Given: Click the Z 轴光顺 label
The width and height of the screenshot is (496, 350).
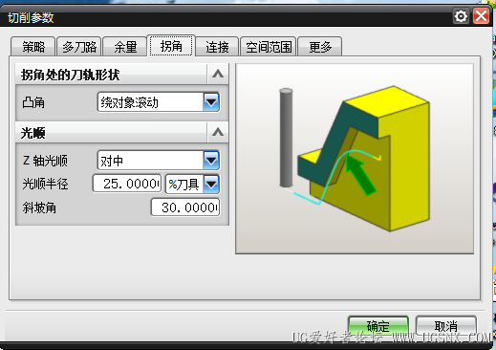Looking at the screenshot, I should tap(45, 161).
